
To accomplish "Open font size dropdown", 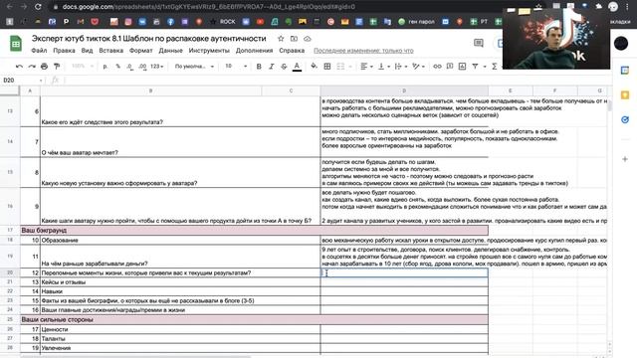I will coord(236,67).
